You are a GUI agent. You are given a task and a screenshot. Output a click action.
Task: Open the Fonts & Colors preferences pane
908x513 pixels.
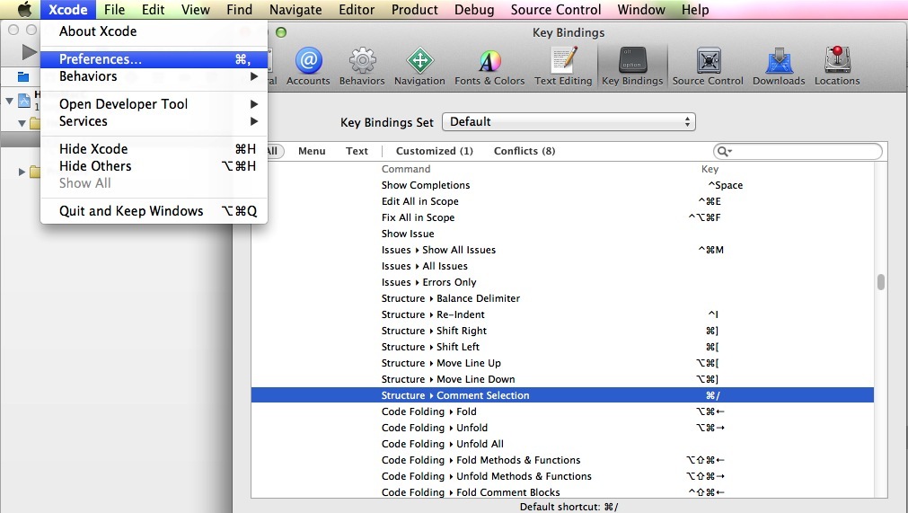[x=489, y=66]
